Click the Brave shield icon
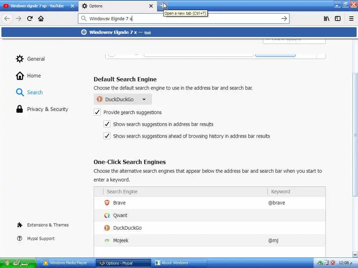This screenshot has height=268, width=358. [107, 203]
